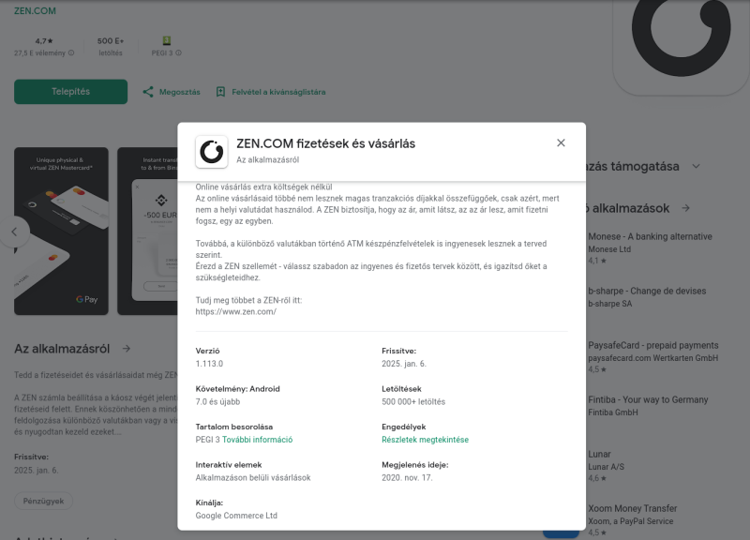Click the 2020. nov. 17. release date
The image size is (750, 540).
(407, 477)
